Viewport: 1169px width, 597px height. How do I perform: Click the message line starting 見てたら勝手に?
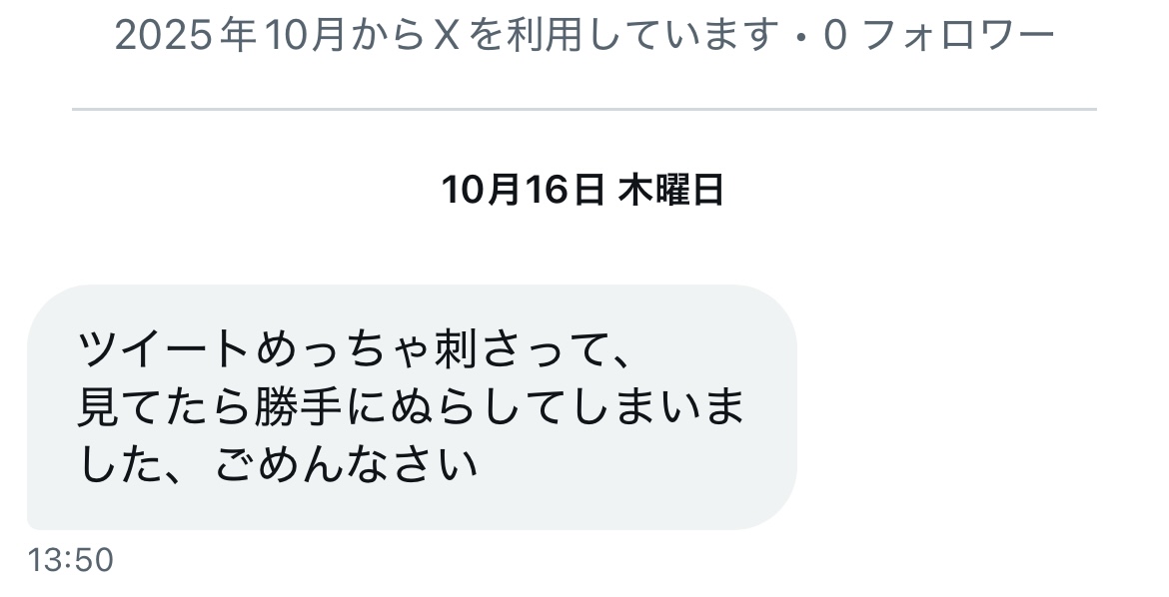pyautogui.click(x=412, y=407)
